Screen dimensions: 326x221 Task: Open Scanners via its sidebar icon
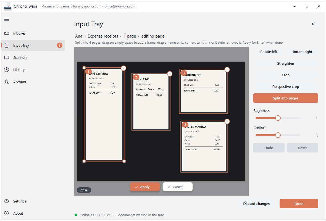pyautogui.click(x=7, y=57)
